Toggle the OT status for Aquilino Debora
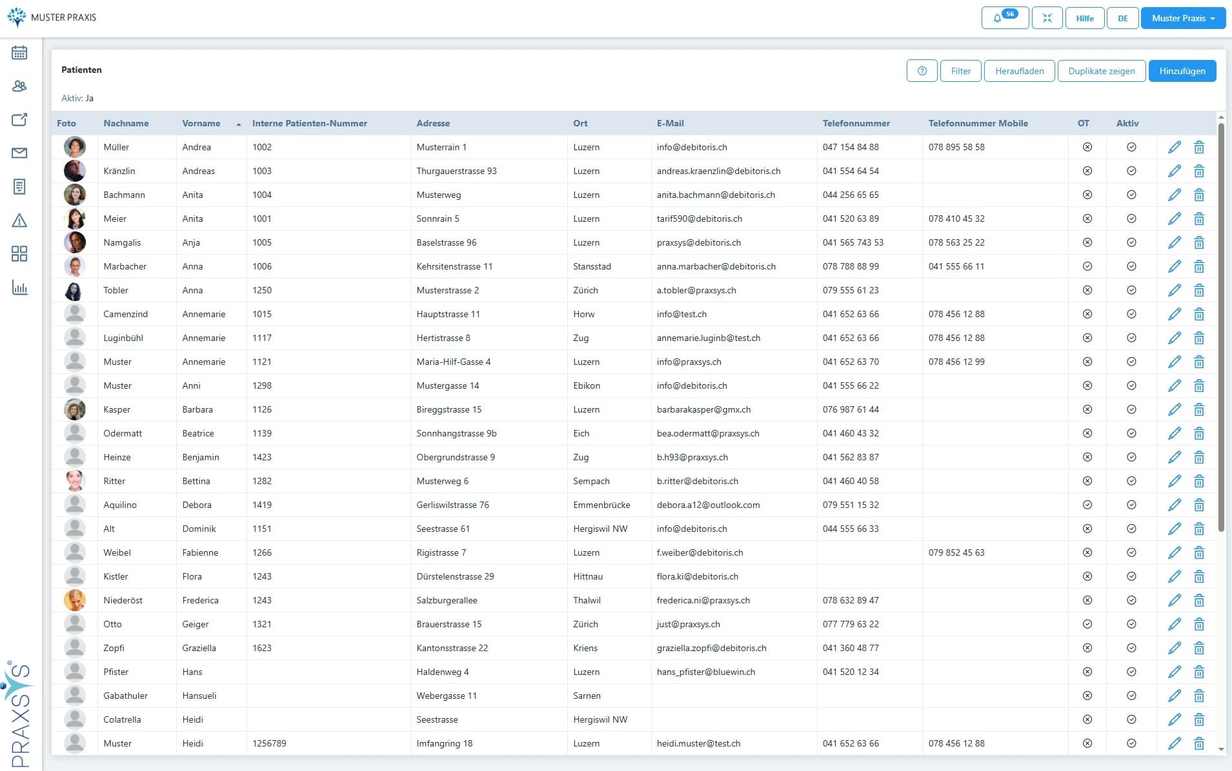 point(1087,505)
